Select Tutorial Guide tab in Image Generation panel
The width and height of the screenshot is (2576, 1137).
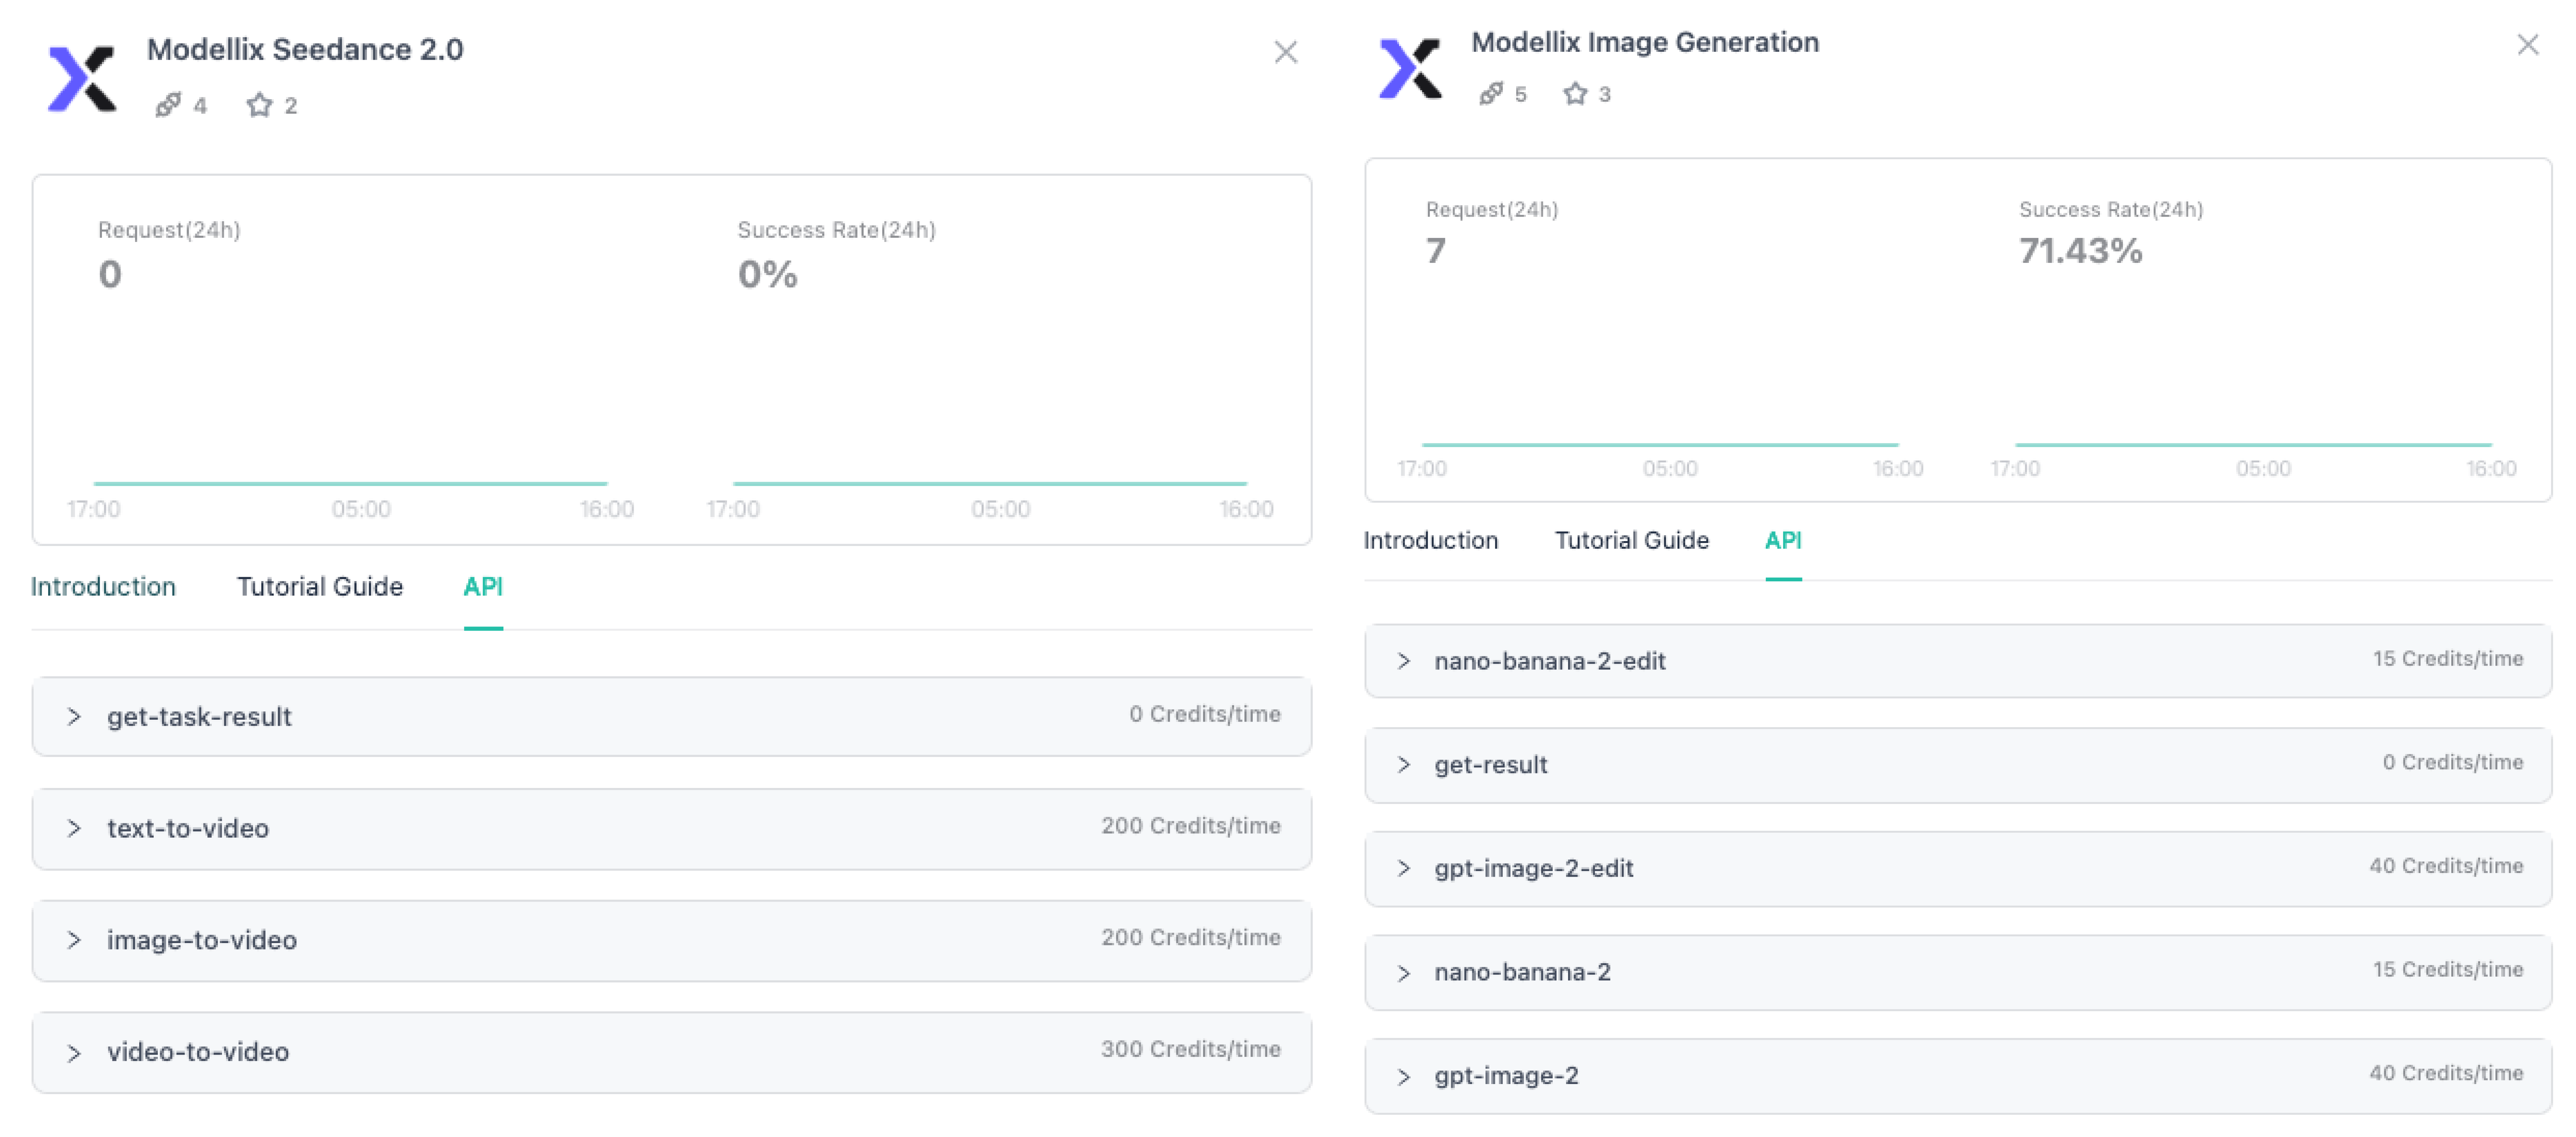coord(1632,540)
